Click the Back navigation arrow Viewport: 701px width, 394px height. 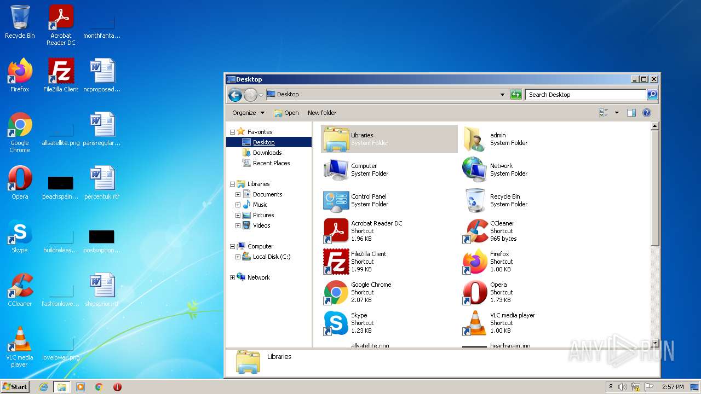click(x=235, y=95)
